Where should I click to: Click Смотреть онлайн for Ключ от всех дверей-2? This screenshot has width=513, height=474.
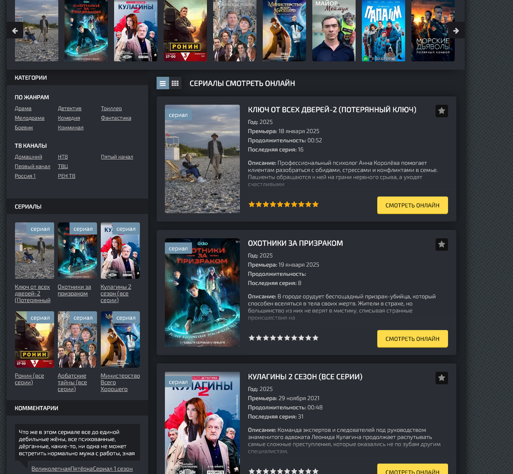413,205
